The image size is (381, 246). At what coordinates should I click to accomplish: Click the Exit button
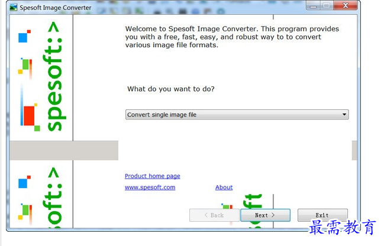tap(322, 215)
